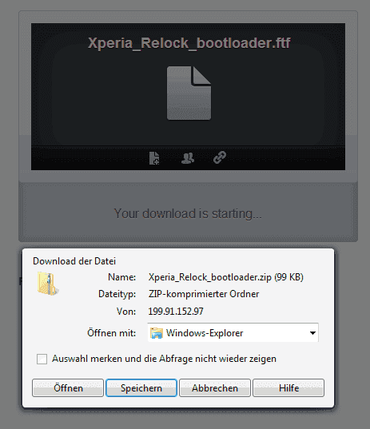
Task: Click the copy link chain icon
Action: tap(220, 157)
